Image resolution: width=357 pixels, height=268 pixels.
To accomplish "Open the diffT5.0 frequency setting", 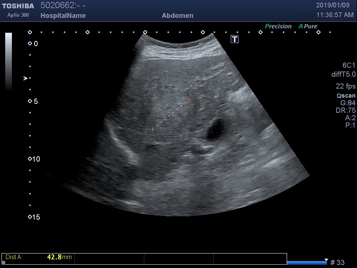I will pos(343,74).
